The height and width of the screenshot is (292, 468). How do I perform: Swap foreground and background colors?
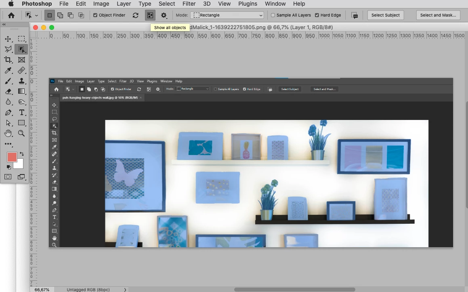(x=22, y=154)
